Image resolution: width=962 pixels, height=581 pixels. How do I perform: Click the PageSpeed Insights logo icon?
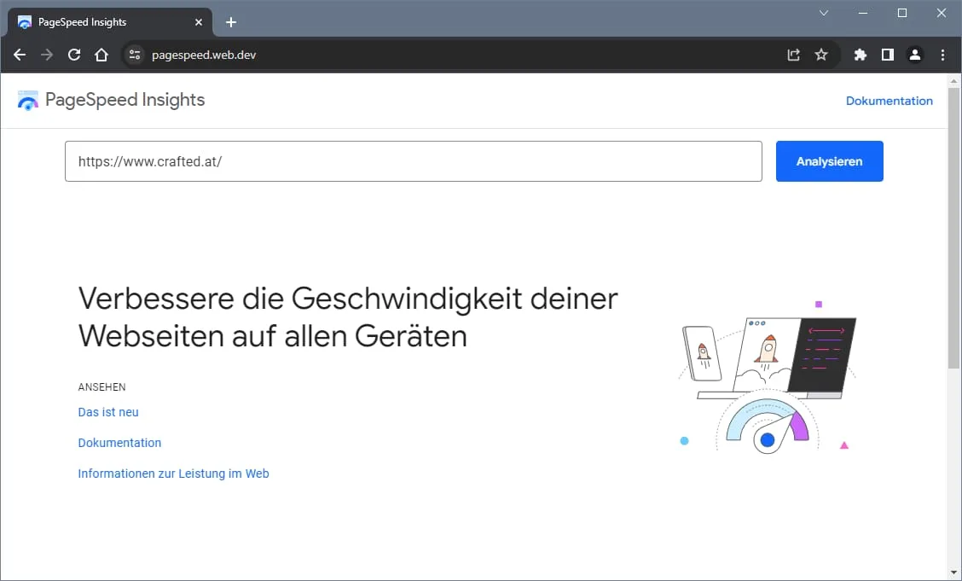point(27,101)
